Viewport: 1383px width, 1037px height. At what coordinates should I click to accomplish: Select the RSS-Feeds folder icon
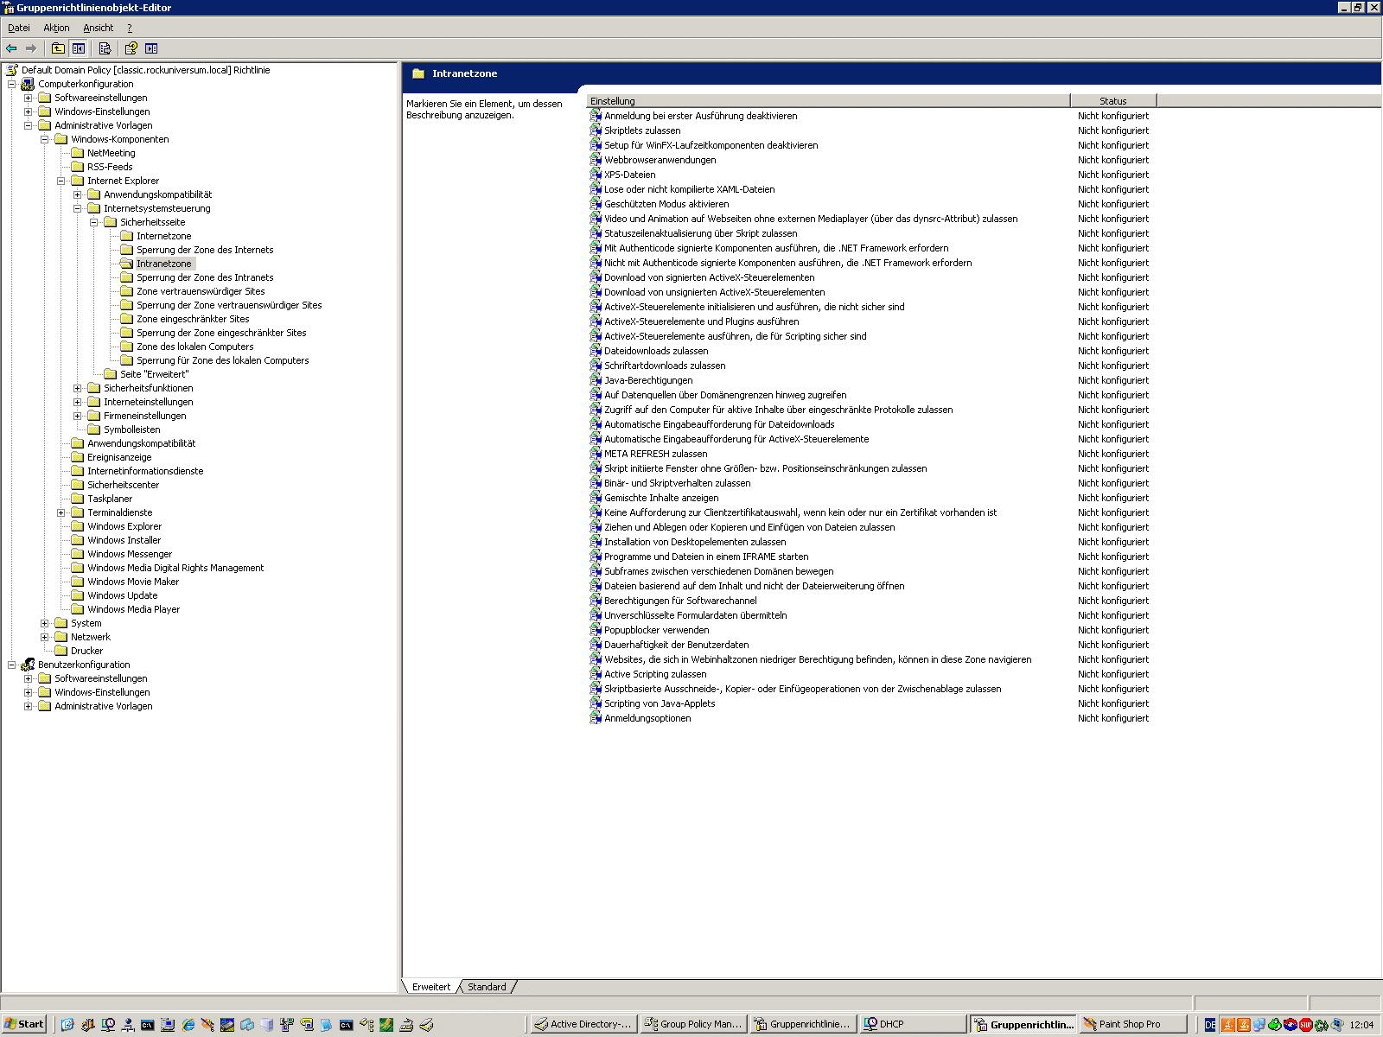(x=78, y=167)
